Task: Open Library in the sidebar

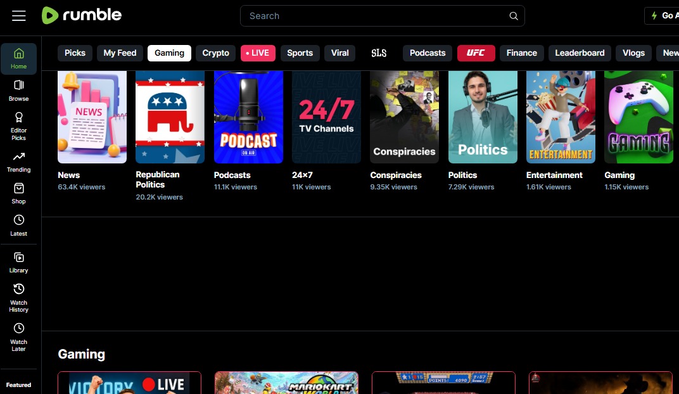Action: click(x=18, y=262)
